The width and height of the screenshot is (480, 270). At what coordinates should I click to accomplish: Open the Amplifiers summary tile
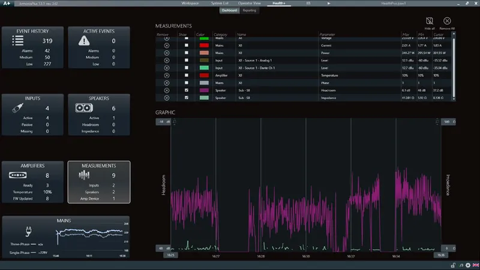(x=33, y=182)
